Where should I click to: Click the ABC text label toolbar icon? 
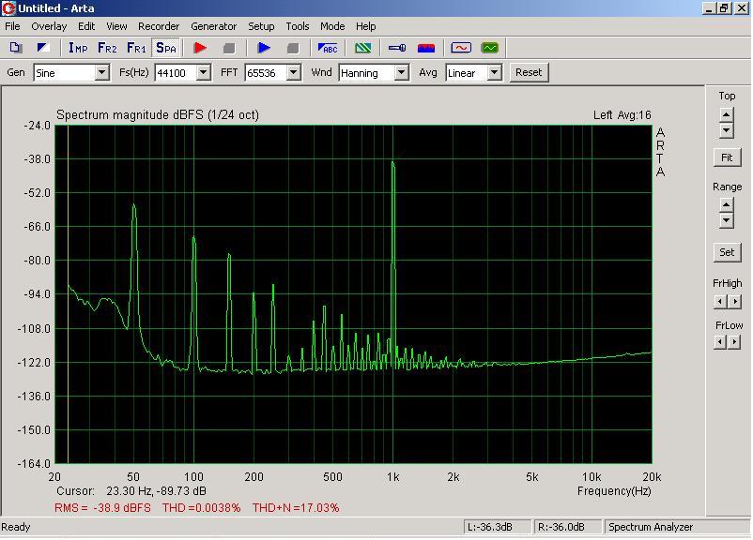328,48
